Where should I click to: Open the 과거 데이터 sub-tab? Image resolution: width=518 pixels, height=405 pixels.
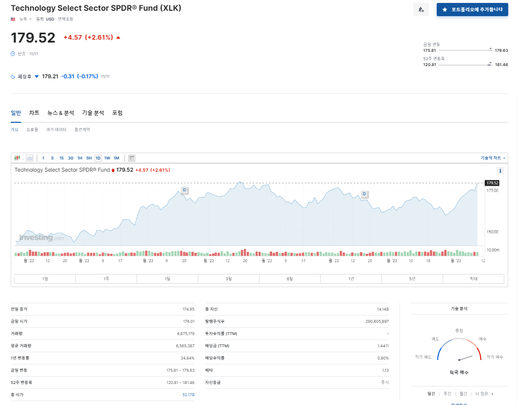[x=56, y=130]
